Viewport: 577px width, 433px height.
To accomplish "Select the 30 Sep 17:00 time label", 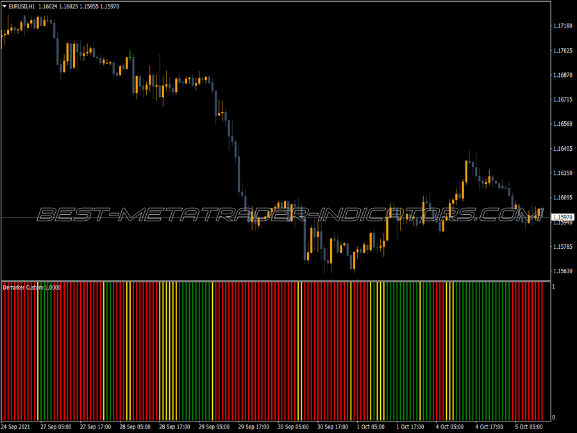I will point(333,427).
